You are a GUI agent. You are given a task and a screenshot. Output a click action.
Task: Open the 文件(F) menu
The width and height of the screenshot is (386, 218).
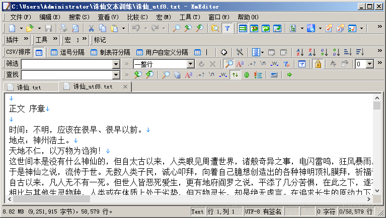[21, 17]
